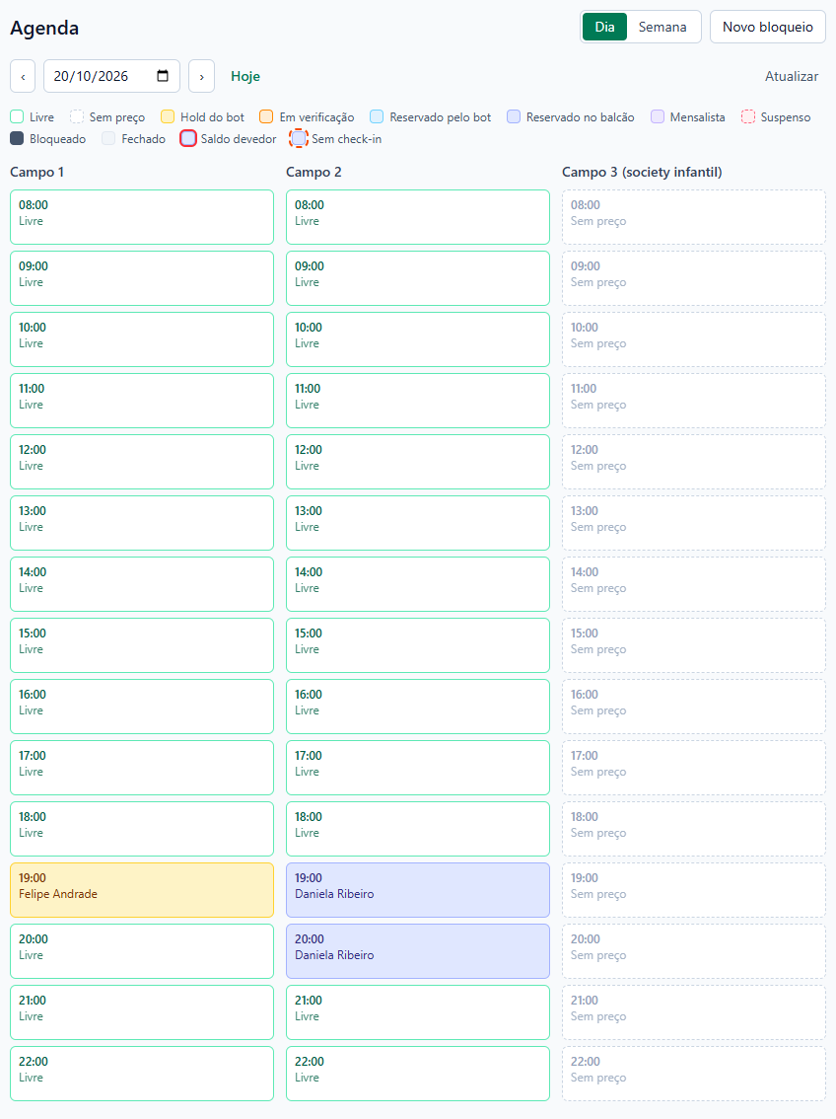Click the Hold do bot legend swatch
This screenshot has height=1119, width=836.
click(x=168, y=117)
